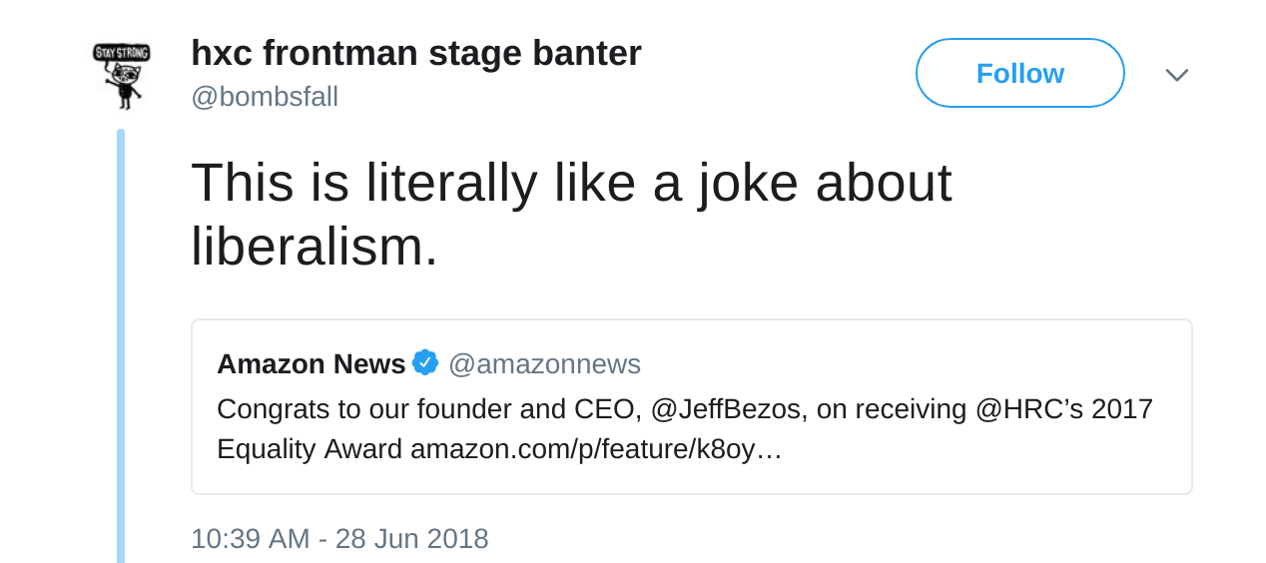Click the '28 Jun 2018' date
1266x563 pixels.
(411, 539)
